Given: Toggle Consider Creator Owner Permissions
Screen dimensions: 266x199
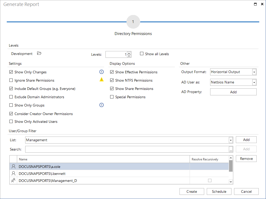Looking at the screenshot, I should pyautogui.click(x=11, y=114).
